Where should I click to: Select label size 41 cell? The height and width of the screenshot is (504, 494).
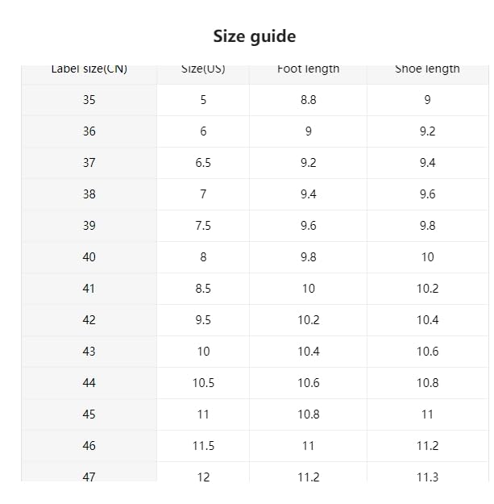89,289
